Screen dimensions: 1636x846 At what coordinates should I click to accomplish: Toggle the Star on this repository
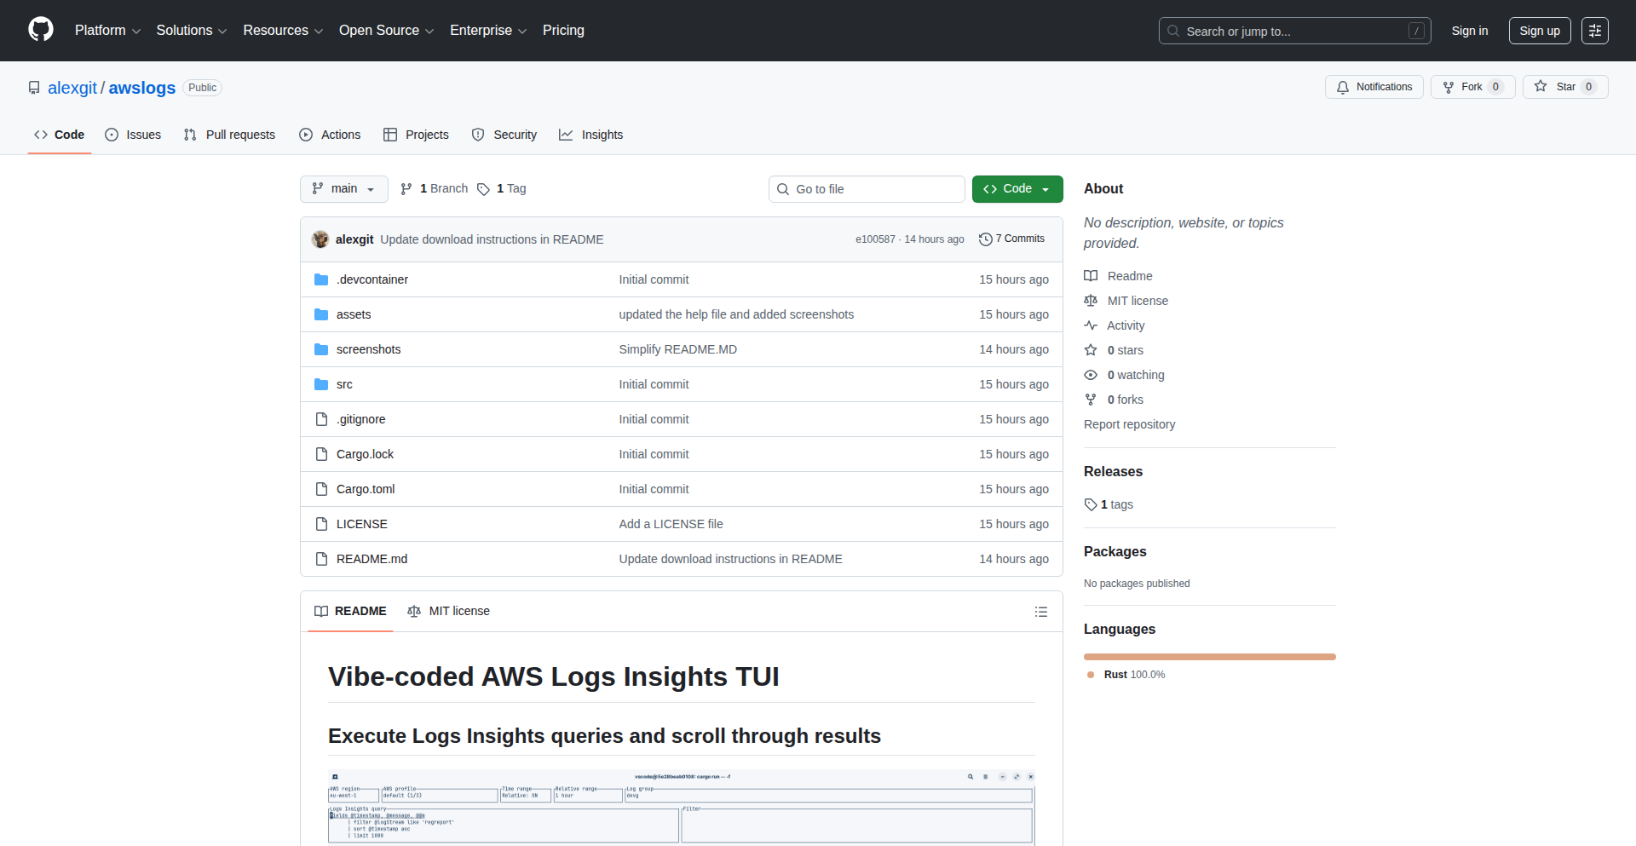click(1565, 86)
